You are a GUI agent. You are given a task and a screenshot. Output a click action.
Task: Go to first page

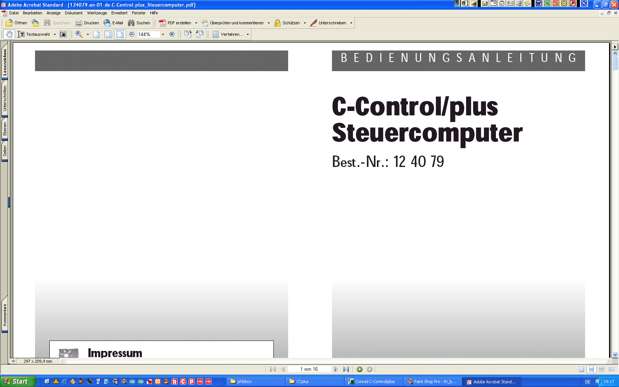pyautogui.click(x=273, y=369)
